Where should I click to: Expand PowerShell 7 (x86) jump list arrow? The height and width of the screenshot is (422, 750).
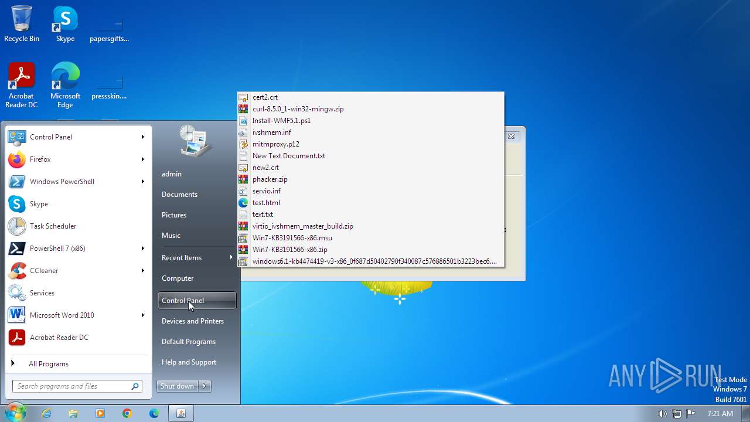[x=142, y=249]
